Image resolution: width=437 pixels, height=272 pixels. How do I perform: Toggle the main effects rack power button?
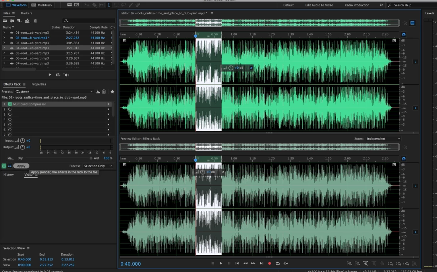tap(4, 166)
